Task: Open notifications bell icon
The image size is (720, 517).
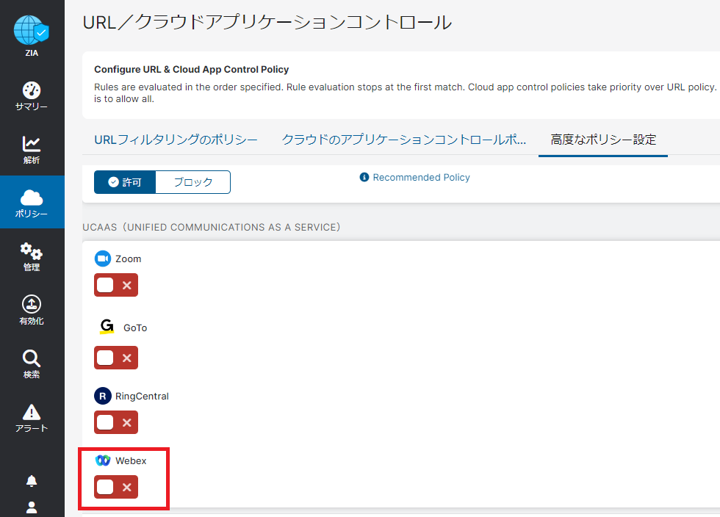Action: pyautogui.click(x=31, y=481)
